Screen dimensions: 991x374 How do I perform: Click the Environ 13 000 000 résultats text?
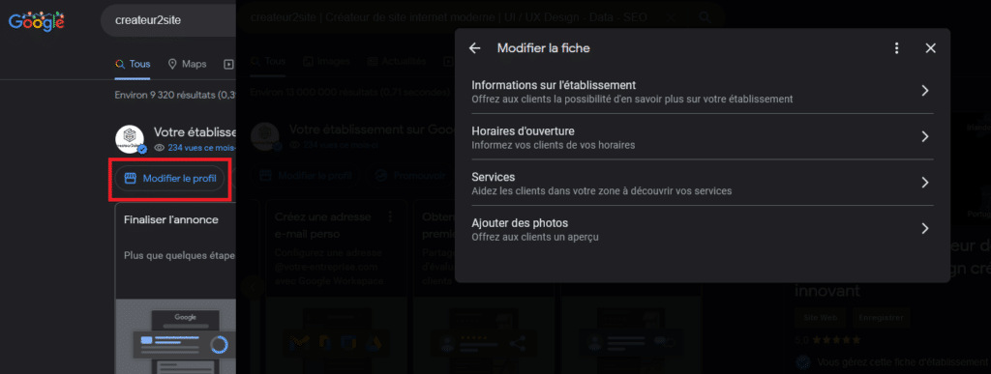[x=349, y=92]
